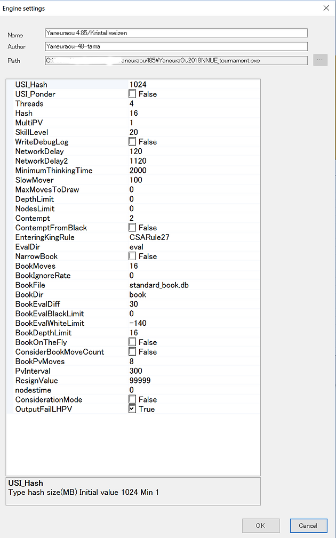This screenshot has width=336, height=538.
Task: Select the BookEvalWhiteLimit property label
Action: (x=50, y=323)
